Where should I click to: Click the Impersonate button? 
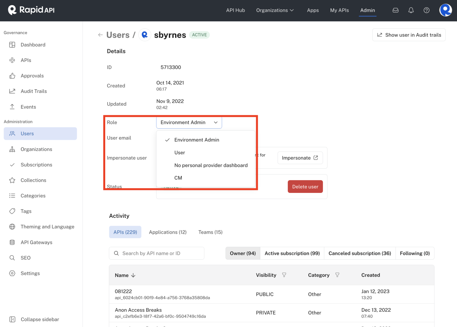pyautogui.click(x=300, y=158)
